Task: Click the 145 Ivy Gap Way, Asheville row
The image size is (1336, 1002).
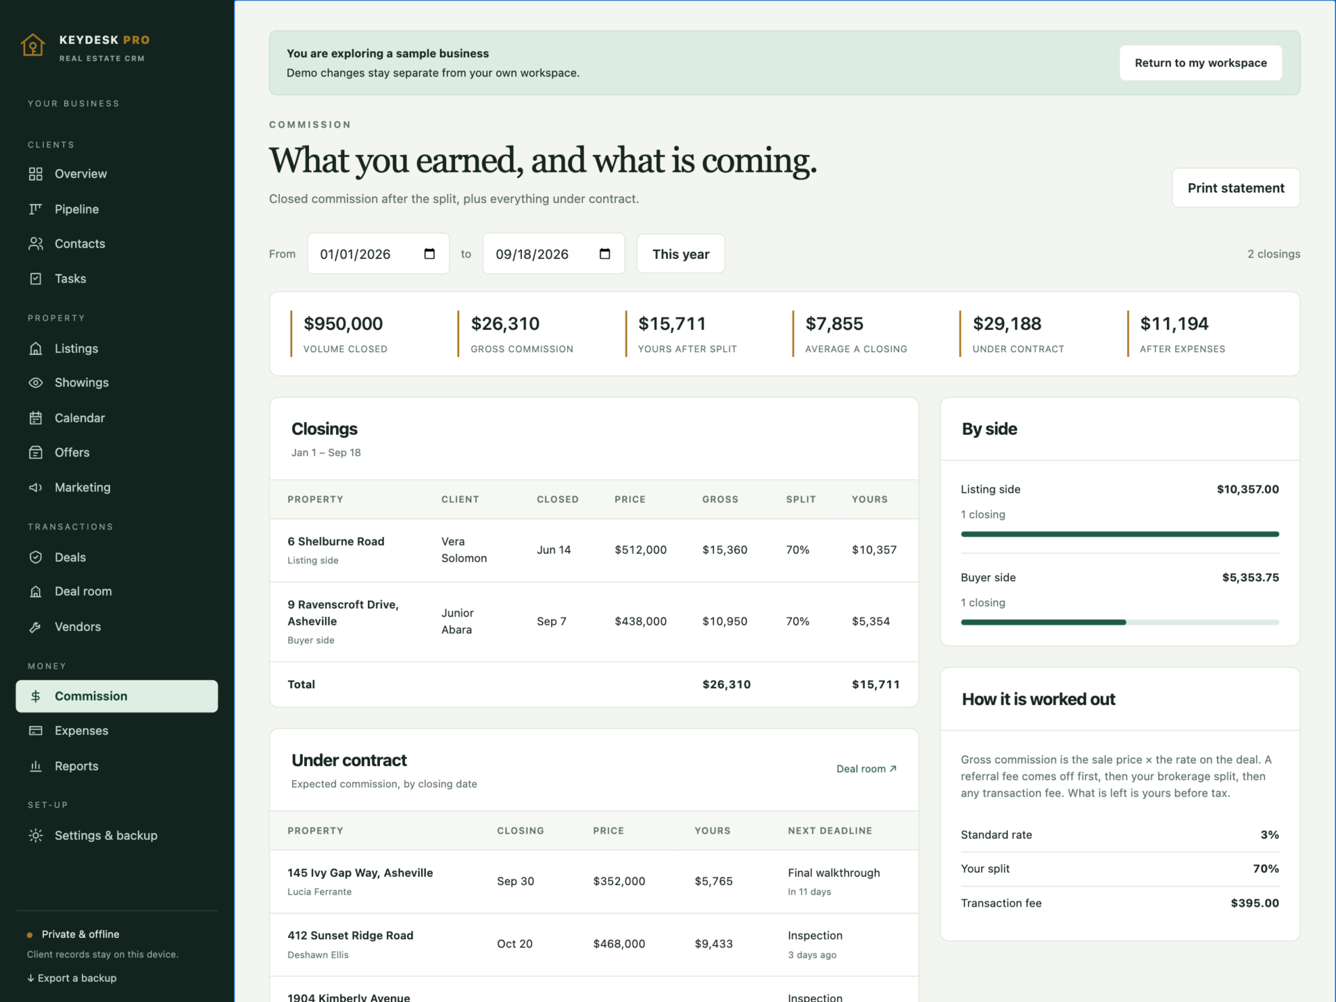Action: (x=594, y=882)
